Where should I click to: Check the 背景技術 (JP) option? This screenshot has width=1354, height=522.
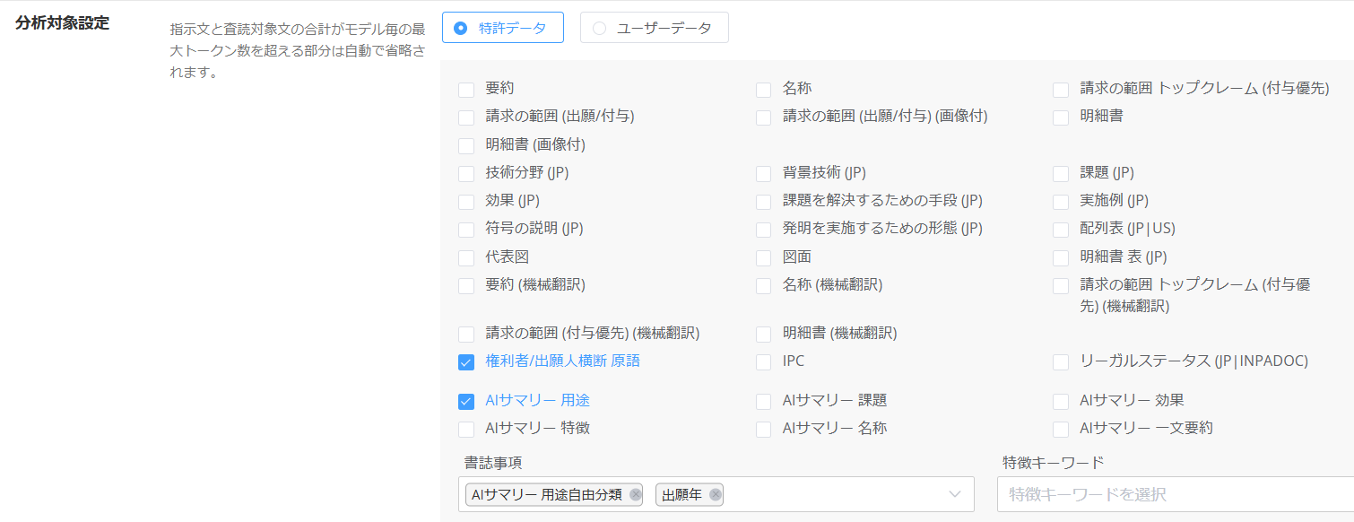point(763,174)
